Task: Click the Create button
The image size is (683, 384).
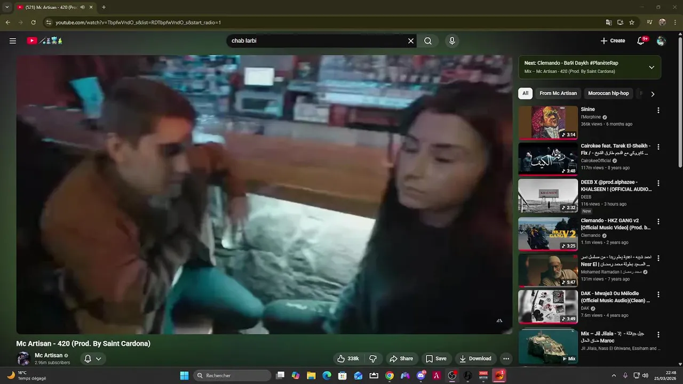Action: coord(613,41)
